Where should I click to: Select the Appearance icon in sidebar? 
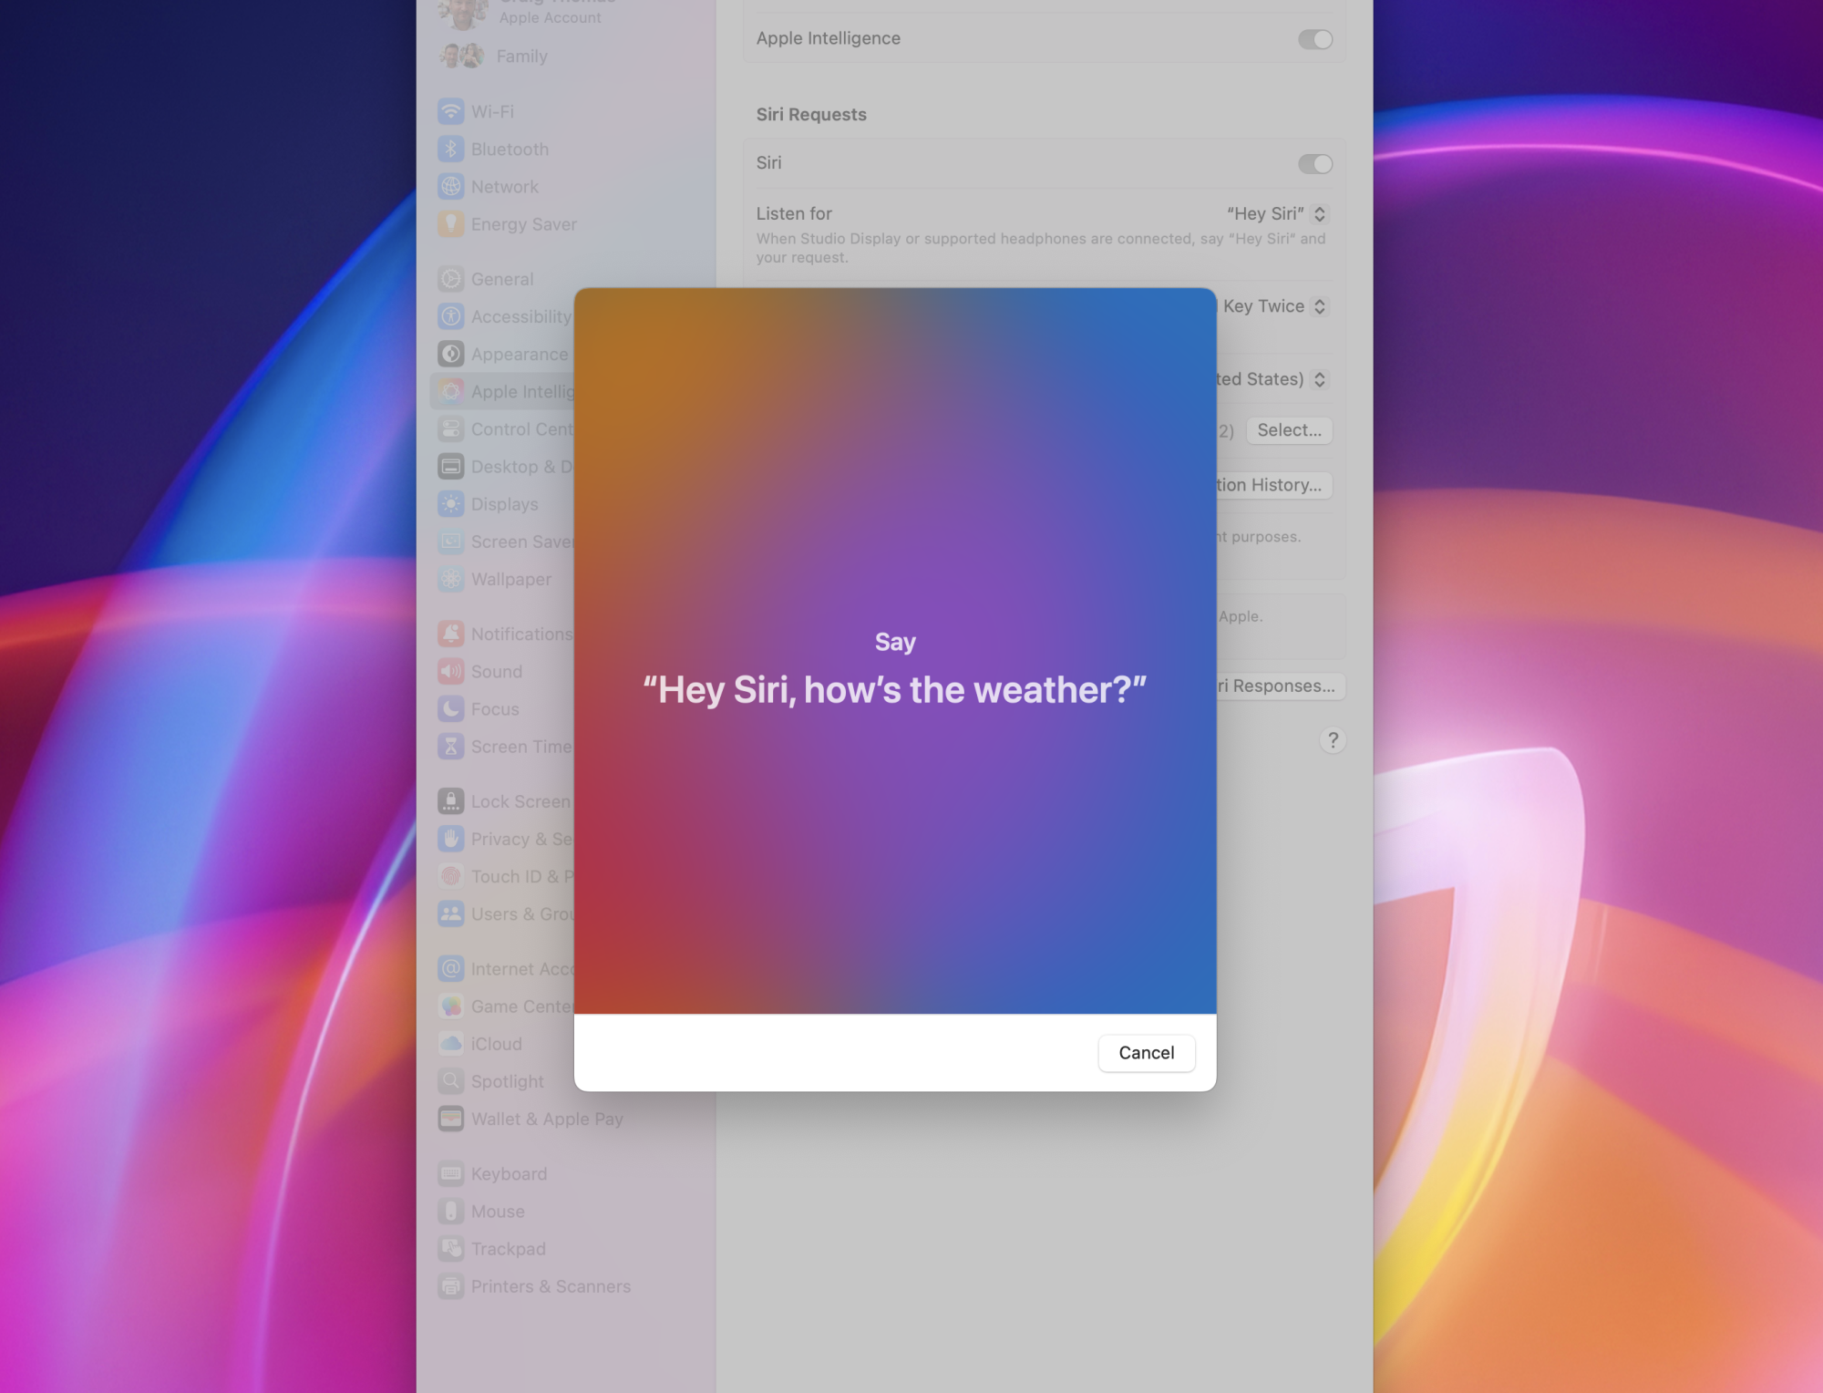click(x=451, y=354)
